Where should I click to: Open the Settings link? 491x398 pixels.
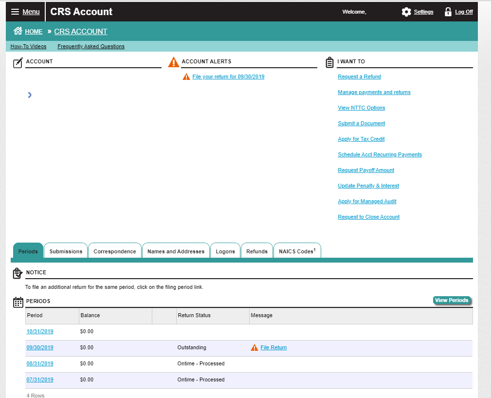[423, 12]
